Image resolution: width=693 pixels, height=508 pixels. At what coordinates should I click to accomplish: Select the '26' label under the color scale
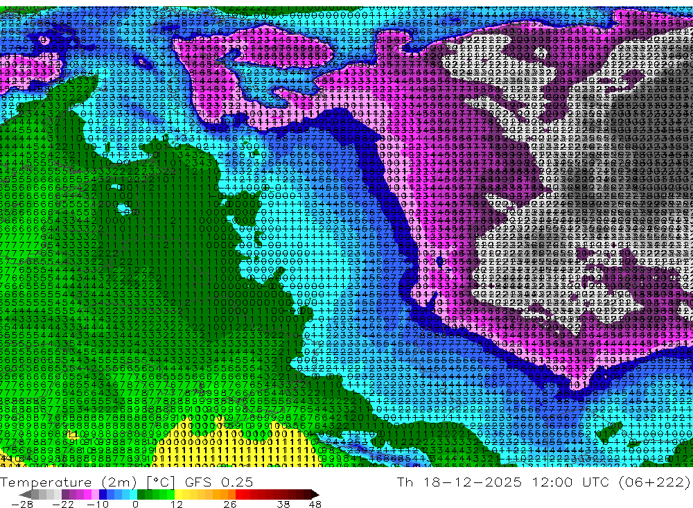click(x=230, y=504)
